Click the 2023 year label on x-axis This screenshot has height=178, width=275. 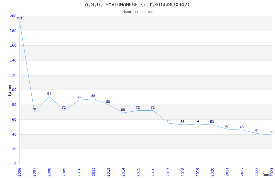coord(257,172)
